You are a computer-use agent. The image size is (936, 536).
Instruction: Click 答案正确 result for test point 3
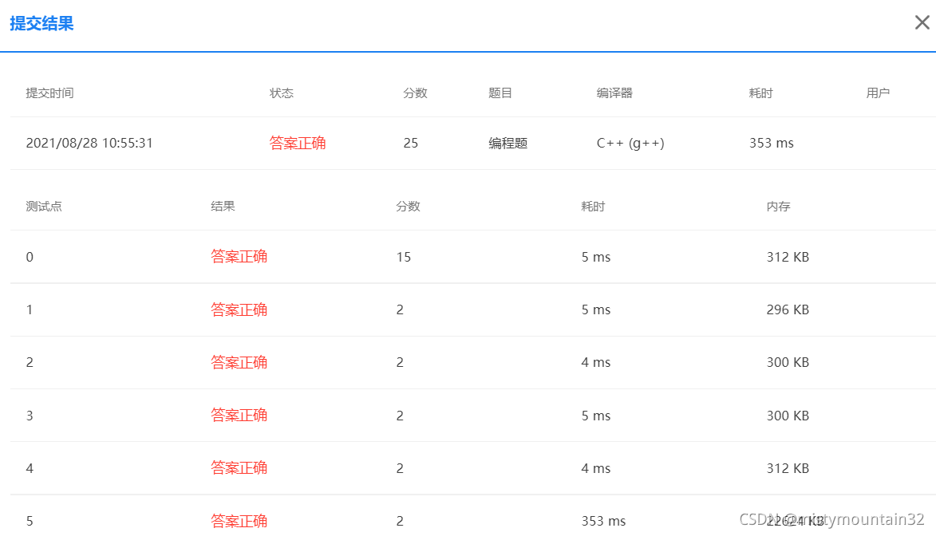(239, 415)
